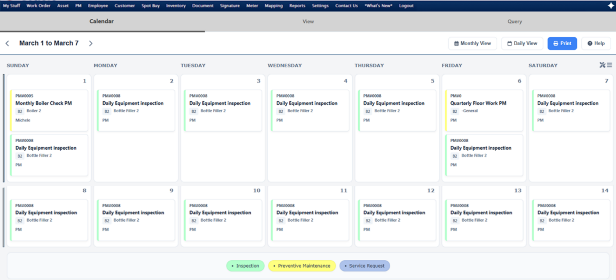Print the calendar
The width and height of the screenshot is (616, 280).
562,43
